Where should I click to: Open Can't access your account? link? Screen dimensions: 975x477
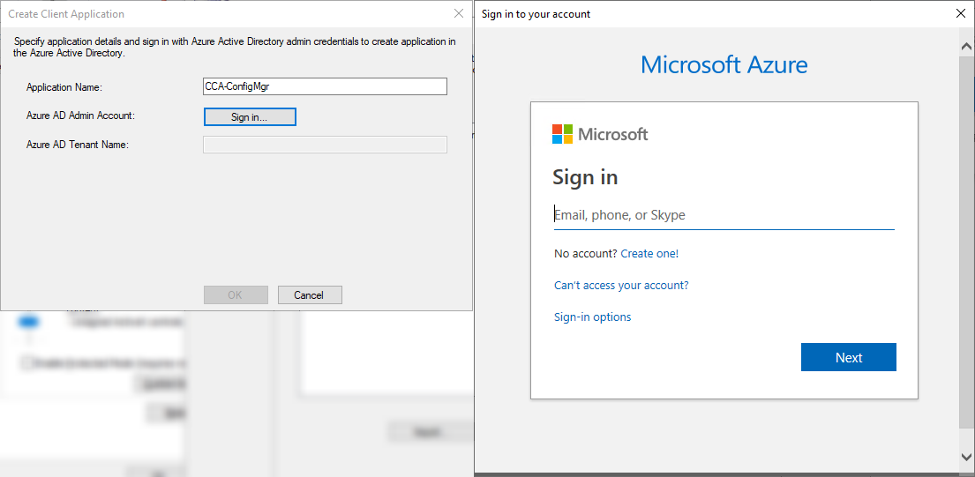pyautogui.click(x=621, y=285)
